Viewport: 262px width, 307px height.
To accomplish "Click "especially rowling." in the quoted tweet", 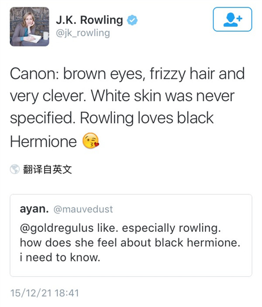I will tap(138, 228).
